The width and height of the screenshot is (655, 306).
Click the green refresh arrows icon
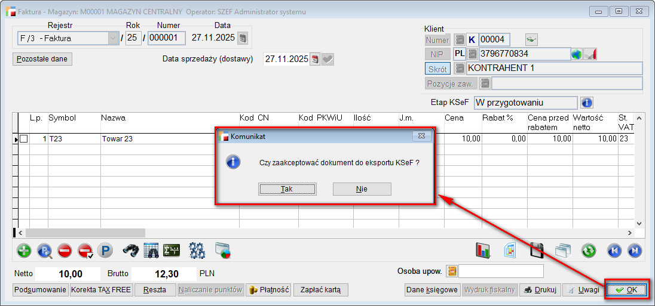(589, 251)
